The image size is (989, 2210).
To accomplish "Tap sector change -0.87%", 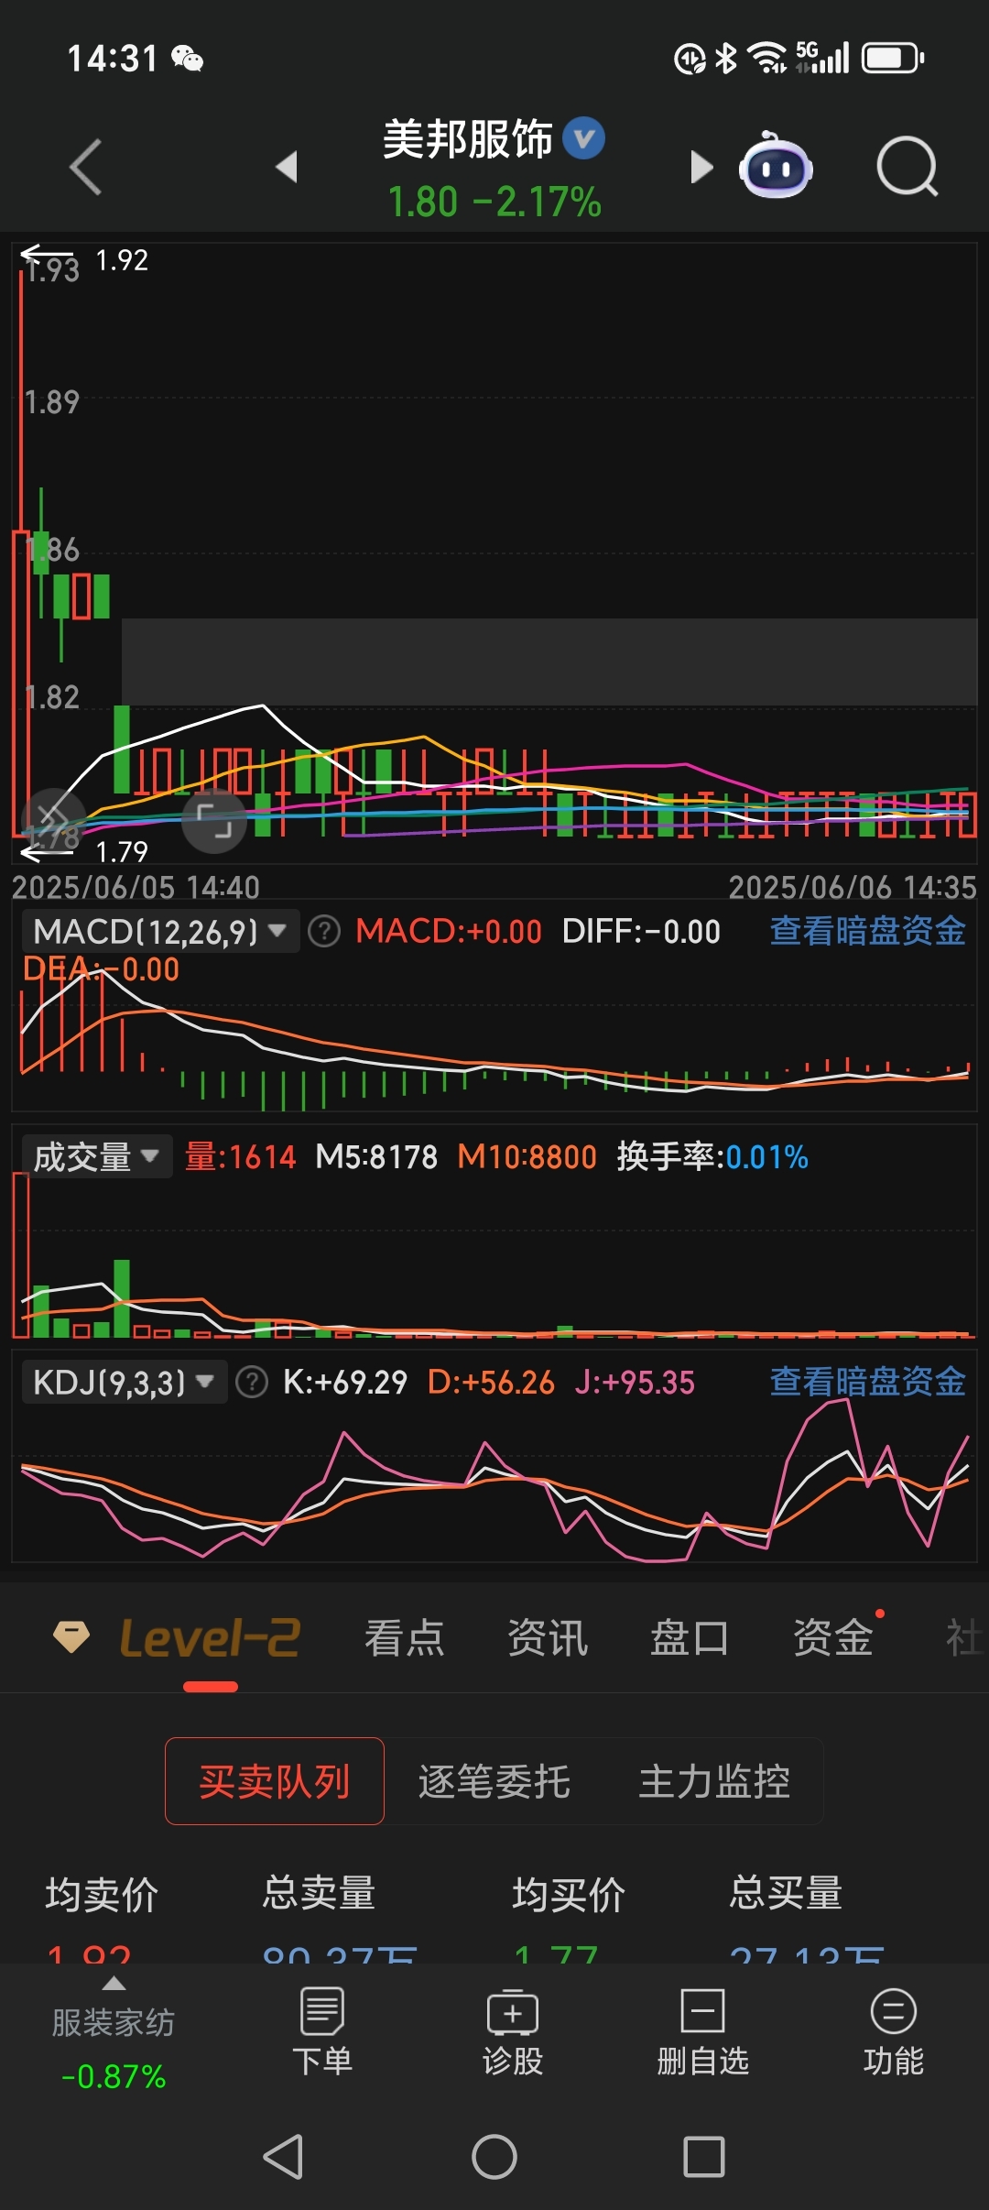I will pyautogui.click(x=114, y=2076).
